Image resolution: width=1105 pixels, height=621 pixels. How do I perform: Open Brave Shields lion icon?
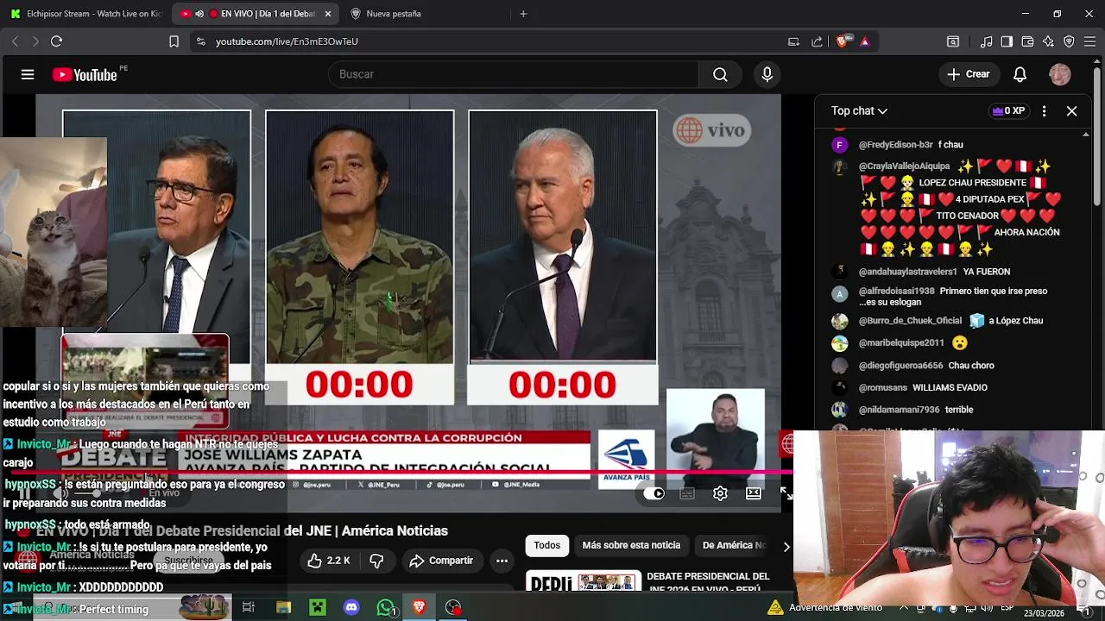[843, 41]
